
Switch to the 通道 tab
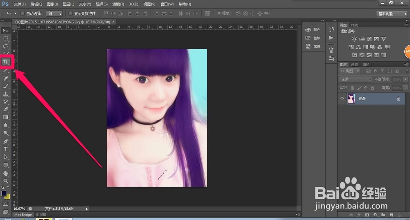pos(354,64)
